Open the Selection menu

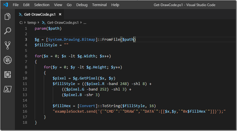click(42, 5)
